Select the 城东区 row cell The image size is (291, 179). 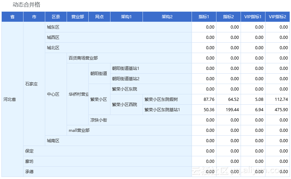tap(118, 27)
